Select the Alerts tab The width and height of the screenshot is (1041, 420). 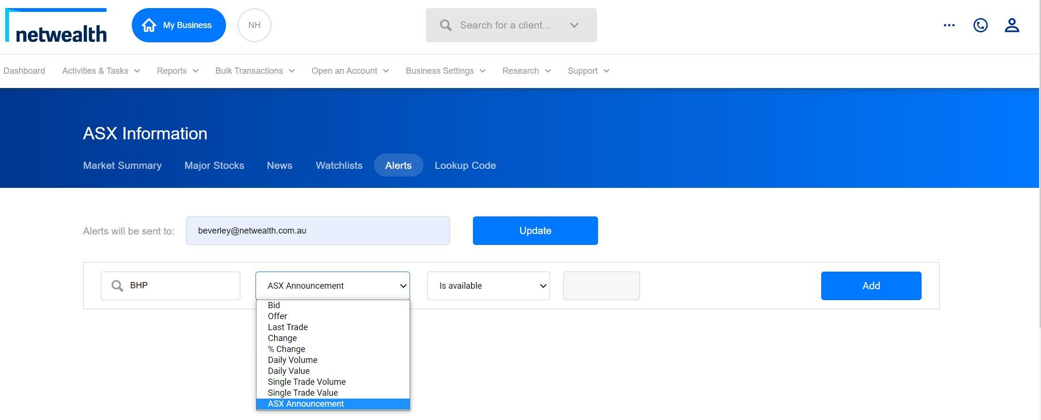pyautogui.click(x=399, y=166)
